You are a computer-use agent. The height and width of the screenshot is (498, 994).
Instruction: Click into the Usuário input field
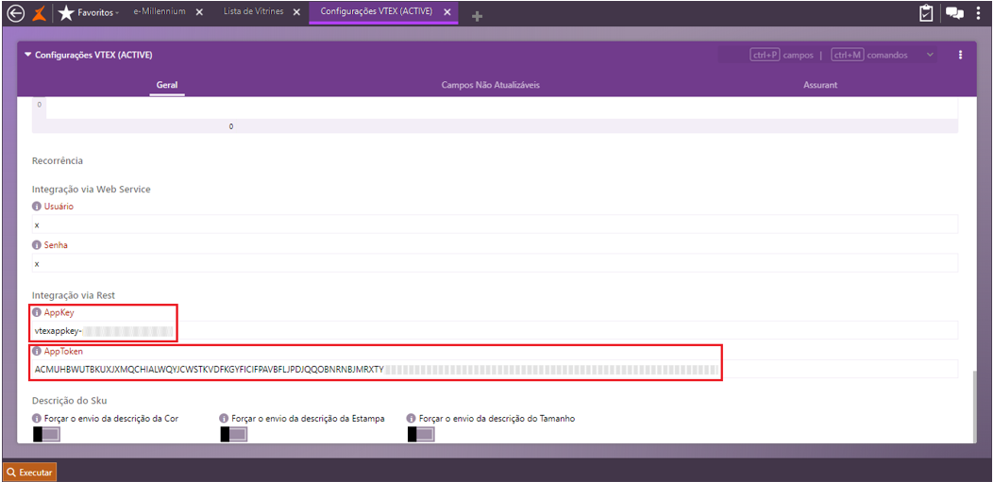click(495, 224)
